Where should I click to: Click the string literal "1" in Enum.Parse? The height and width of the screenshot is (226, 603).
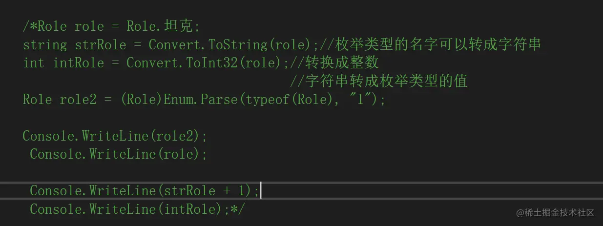coord(358,100)
